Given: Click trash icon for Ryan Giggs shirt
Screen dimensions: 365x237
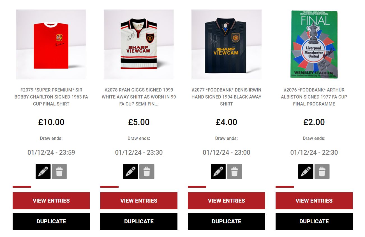Looking at the screenshot, I should [147, 172].
